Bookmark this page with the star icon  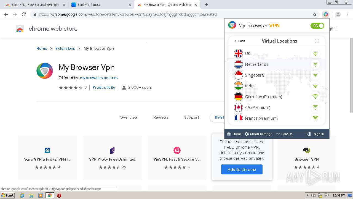click(315, 14)
